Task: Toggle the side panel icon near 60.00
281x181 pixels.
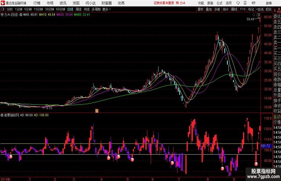Action: (x=258, y=15)
